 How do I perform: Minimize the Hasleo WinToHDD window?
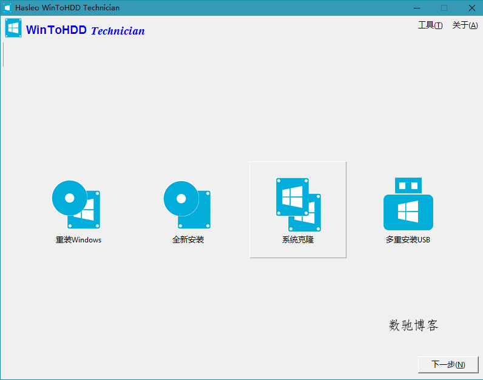(417, 8)
